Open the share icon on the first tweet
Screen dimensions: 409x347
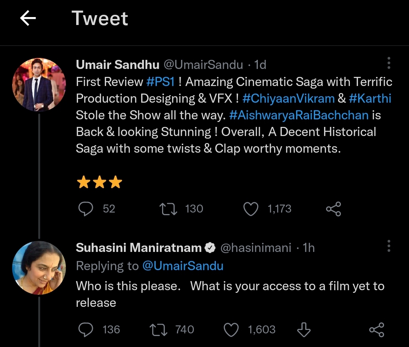pos(333,209)
